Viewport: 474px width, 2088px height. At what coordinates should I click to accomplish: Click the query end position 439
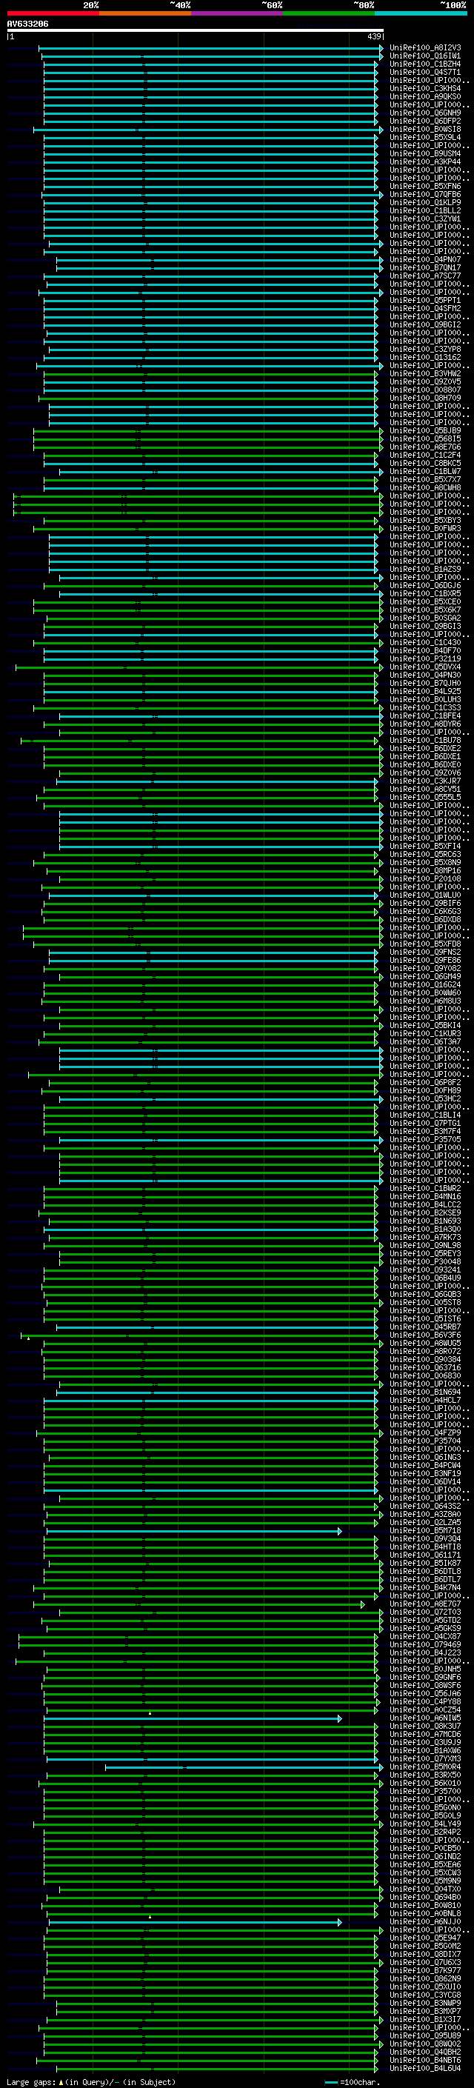(x=373, y=36)
